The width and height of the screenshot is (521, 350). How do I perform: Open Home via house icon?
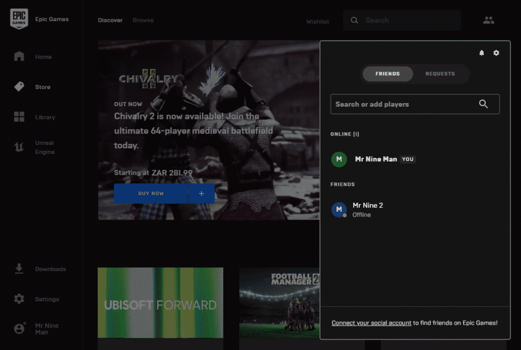(x=19, y=56)
